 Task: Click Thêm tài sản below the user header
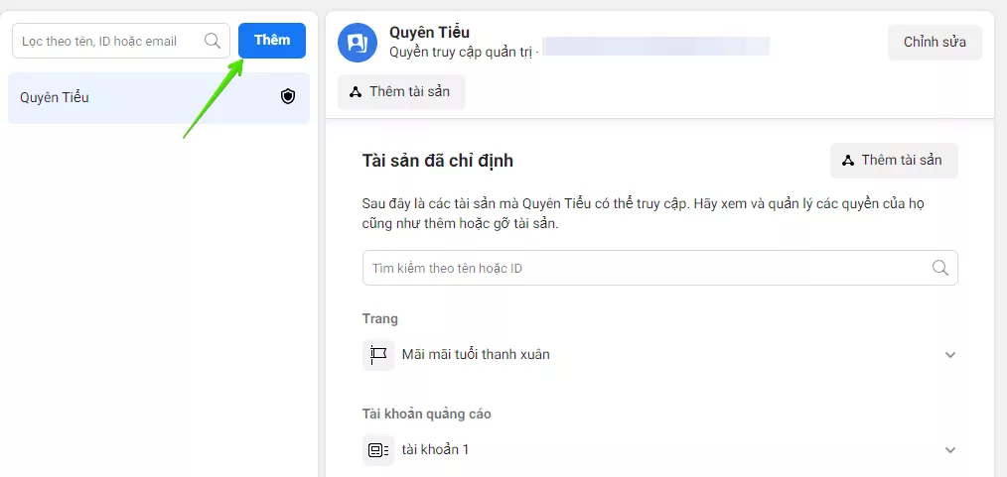[401, 92]
